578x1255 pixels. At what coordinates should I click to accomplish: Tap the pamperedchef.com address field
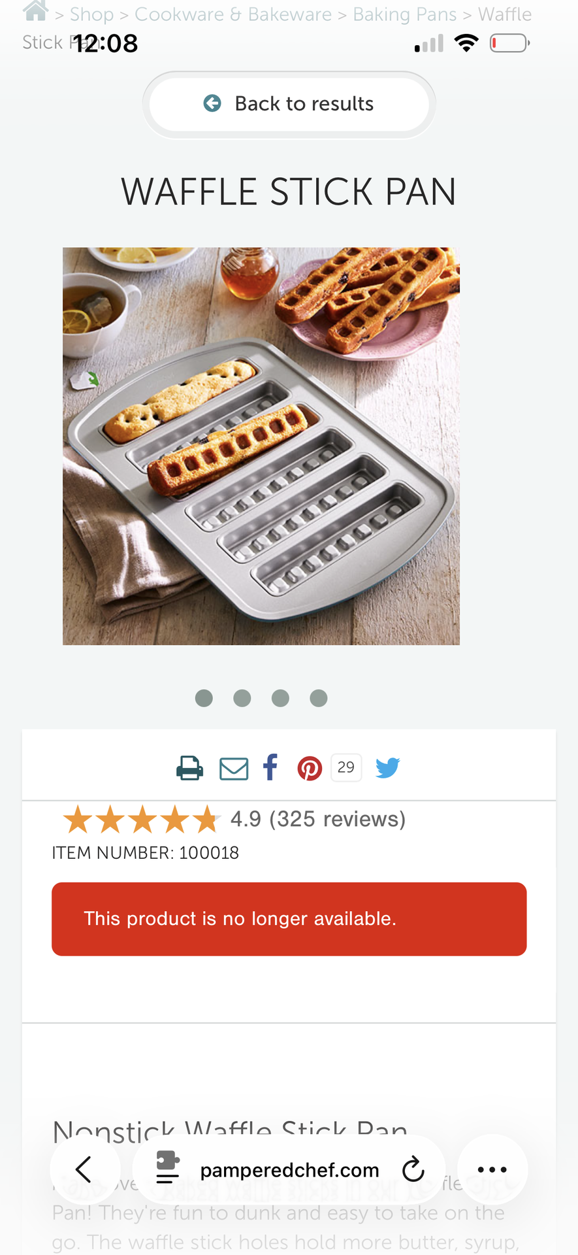[x=289, y=1170]
